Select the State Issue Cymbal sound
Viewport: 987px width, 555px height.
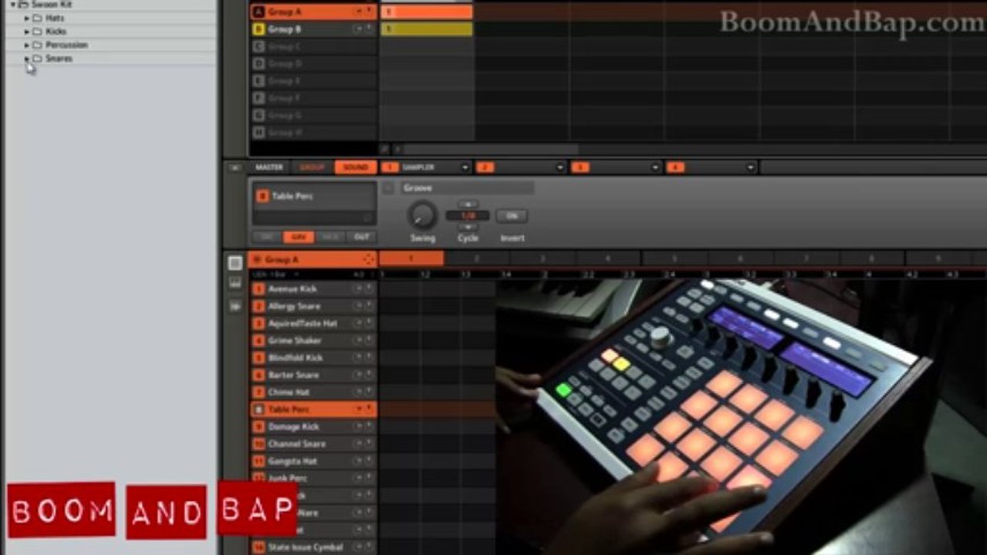click(x=313, y=547)
